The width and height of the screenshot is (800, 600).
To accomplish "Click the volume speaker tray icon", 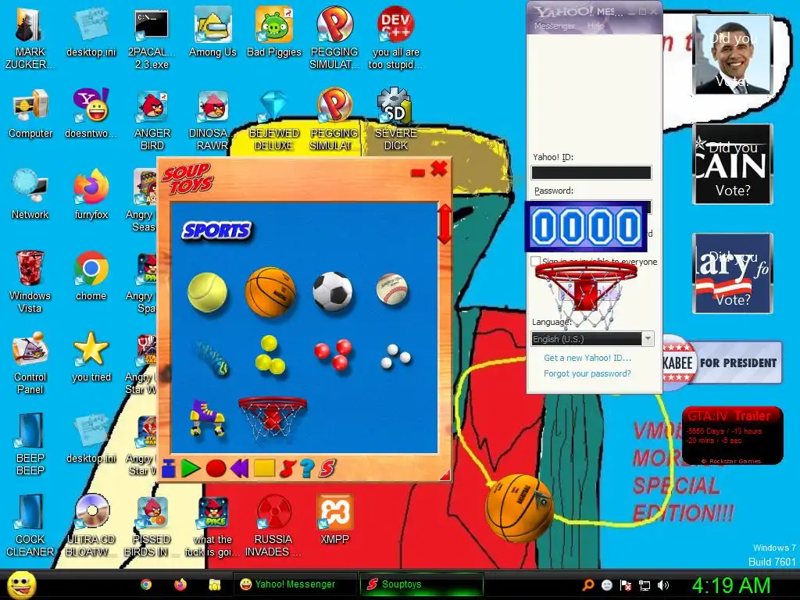I will (663, 585).
